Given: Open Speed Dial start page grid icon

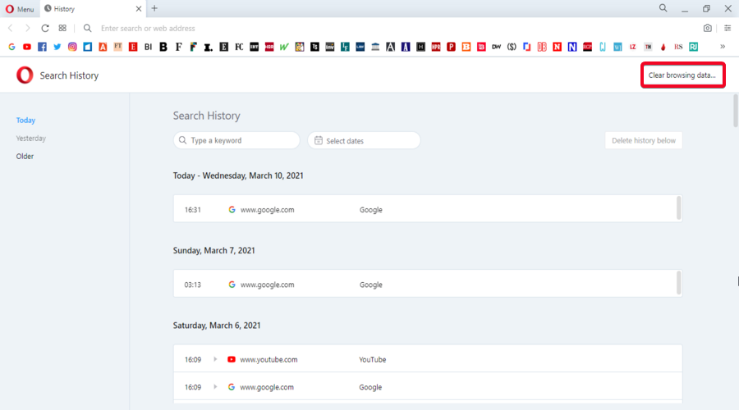Looking at the screenshot, I should 62,28.
